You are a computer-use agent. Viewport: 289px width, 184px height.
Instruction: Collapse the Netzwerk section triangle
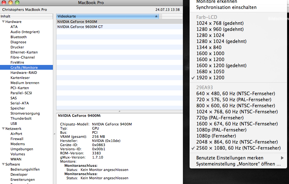click(x=3, y=129)
